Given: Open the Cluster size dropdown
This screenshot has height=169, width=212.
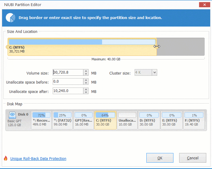Looking at the screenshot, I should 154,72.
